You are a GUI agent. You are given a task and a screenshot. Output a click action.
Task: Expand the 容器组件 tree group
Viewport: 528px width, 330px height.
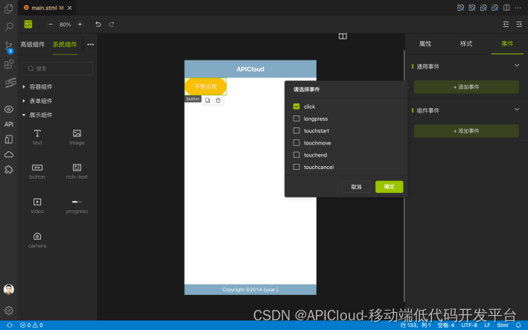pos(24,87)
